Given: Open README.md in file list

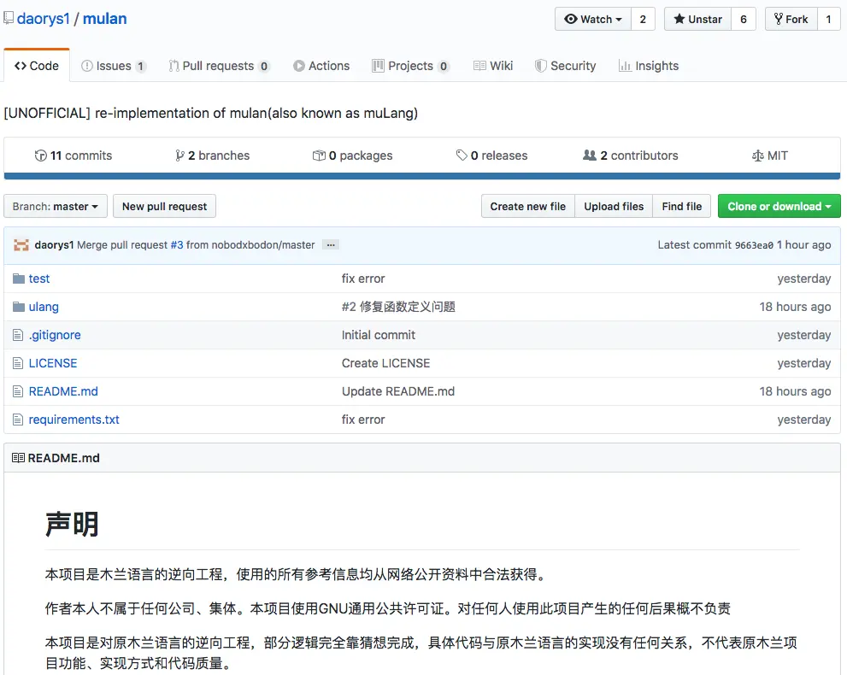Looking at the screenshot, I should (x=63, y=391).
